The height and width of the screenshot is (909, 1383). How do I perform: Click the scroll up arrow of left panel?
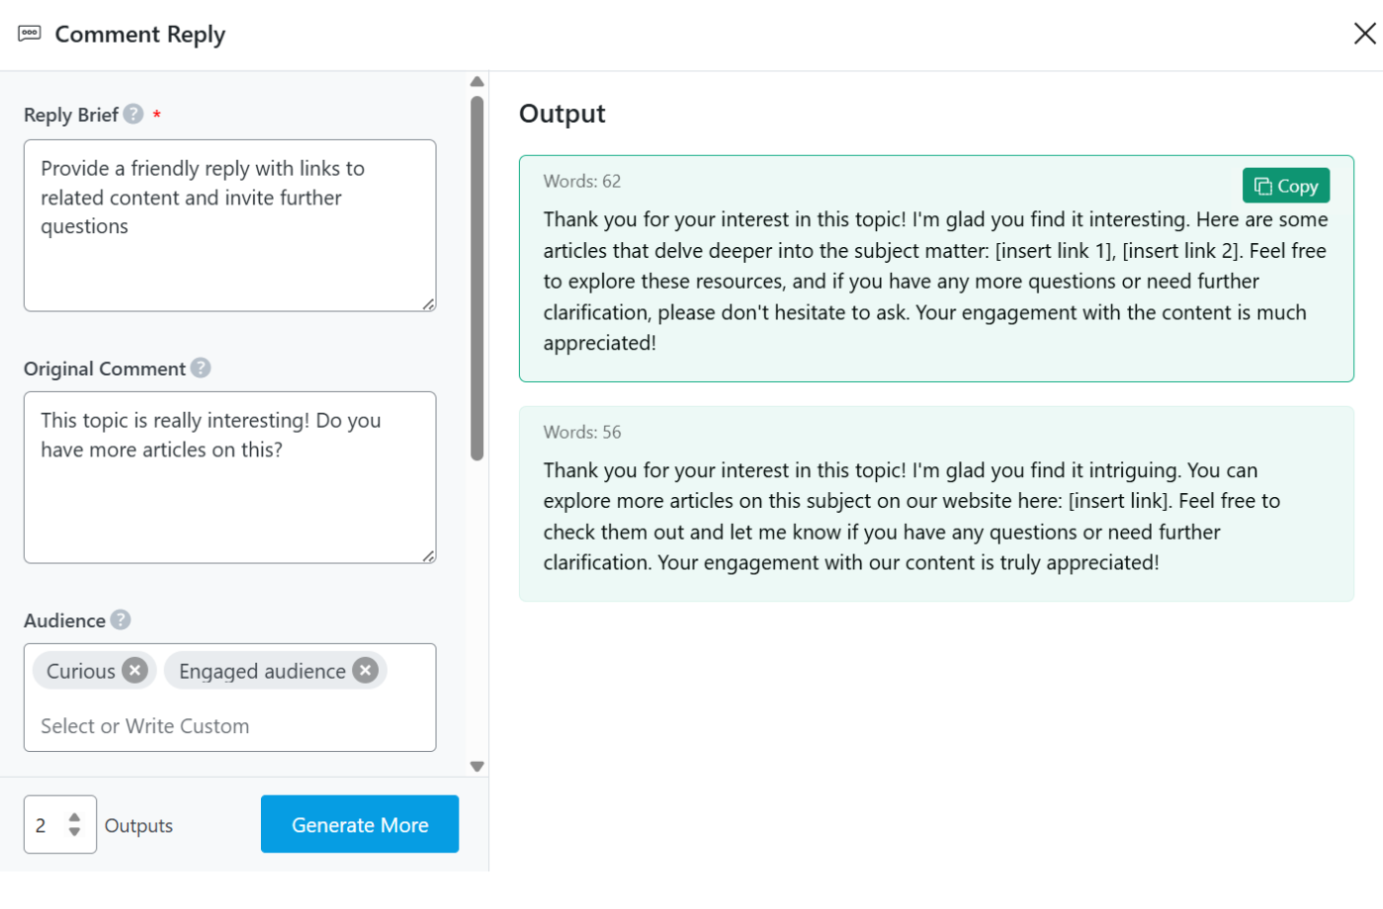tap(477, 82)
